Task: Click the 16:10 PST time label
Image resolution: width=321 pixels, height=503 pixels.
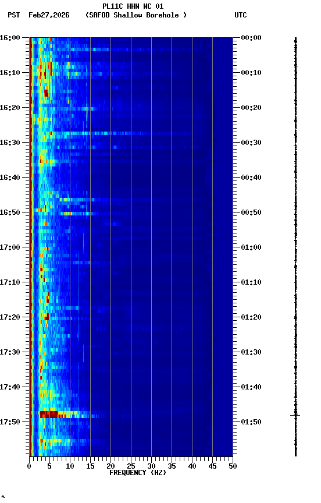Action: click(10, 73)
